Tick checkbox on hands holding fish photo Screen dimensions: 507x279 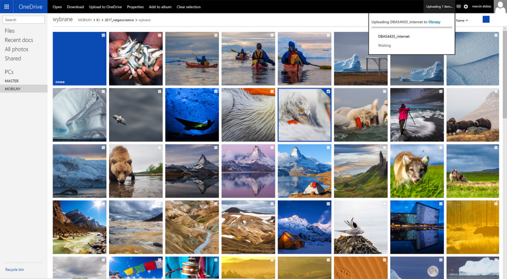tap(159, 35)
